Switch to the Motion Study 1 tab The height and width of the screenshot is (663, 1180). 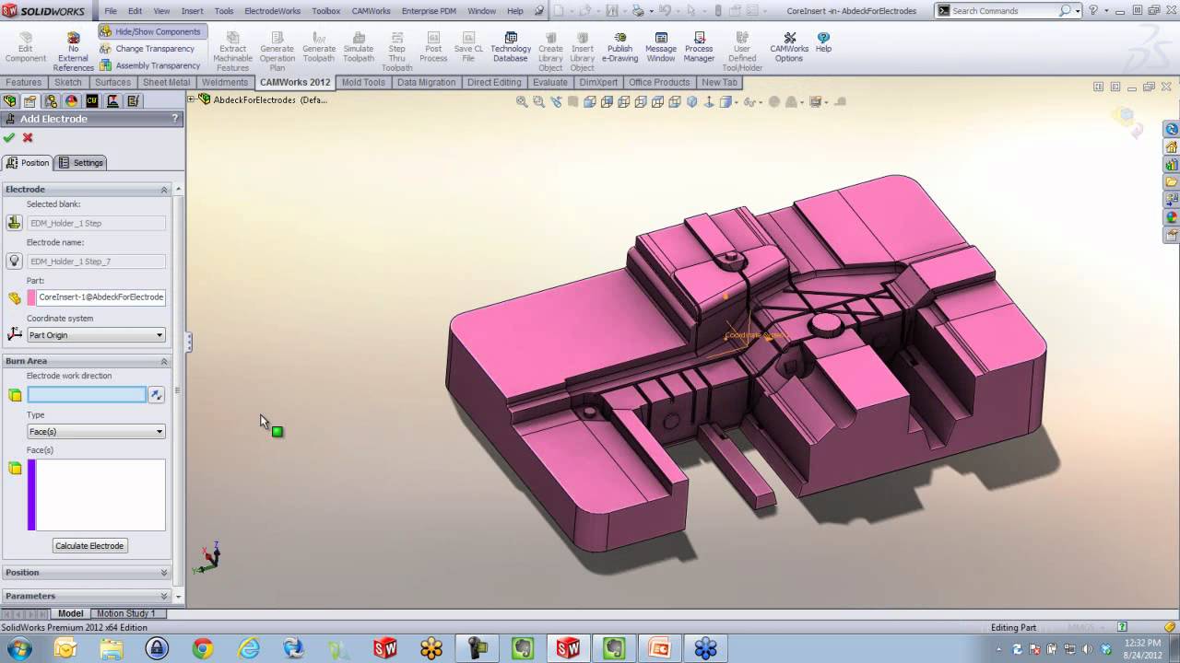[126, 613]
